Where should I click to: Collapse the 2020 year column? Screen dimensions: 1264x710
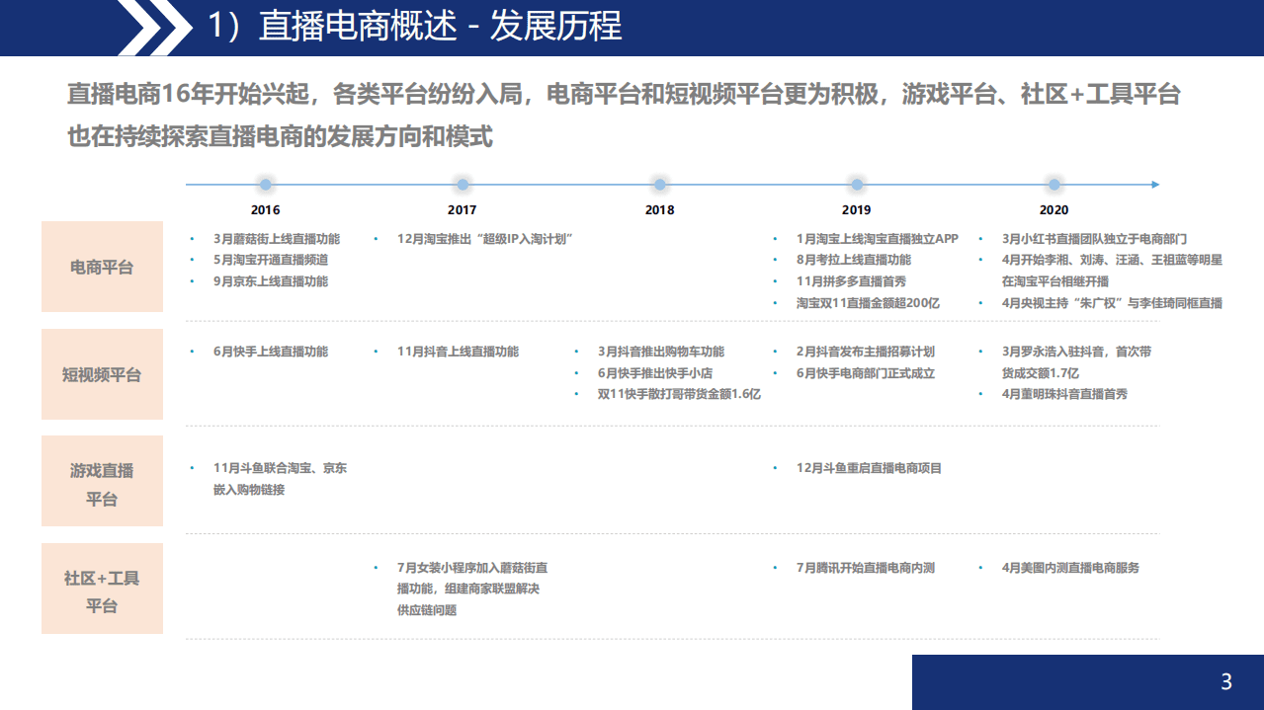1053,209
